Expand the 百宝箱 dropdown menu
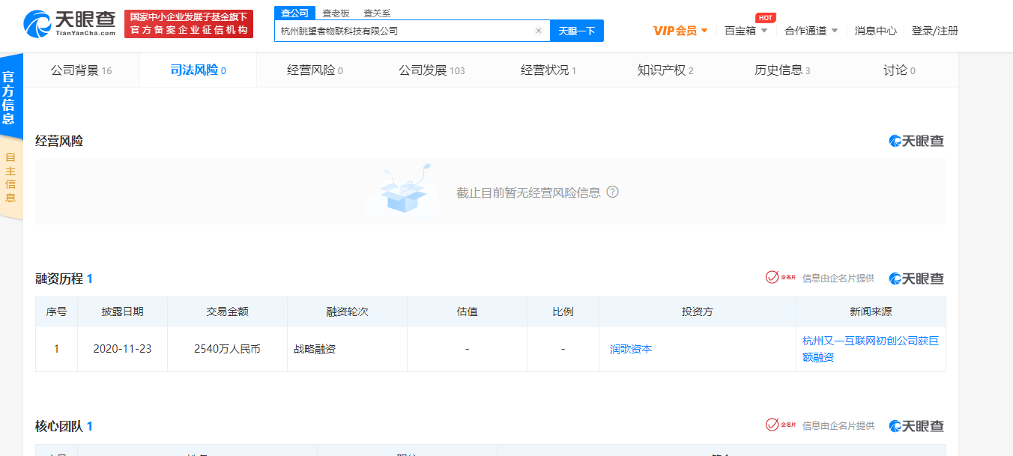1013x456 pixels. 746,31
